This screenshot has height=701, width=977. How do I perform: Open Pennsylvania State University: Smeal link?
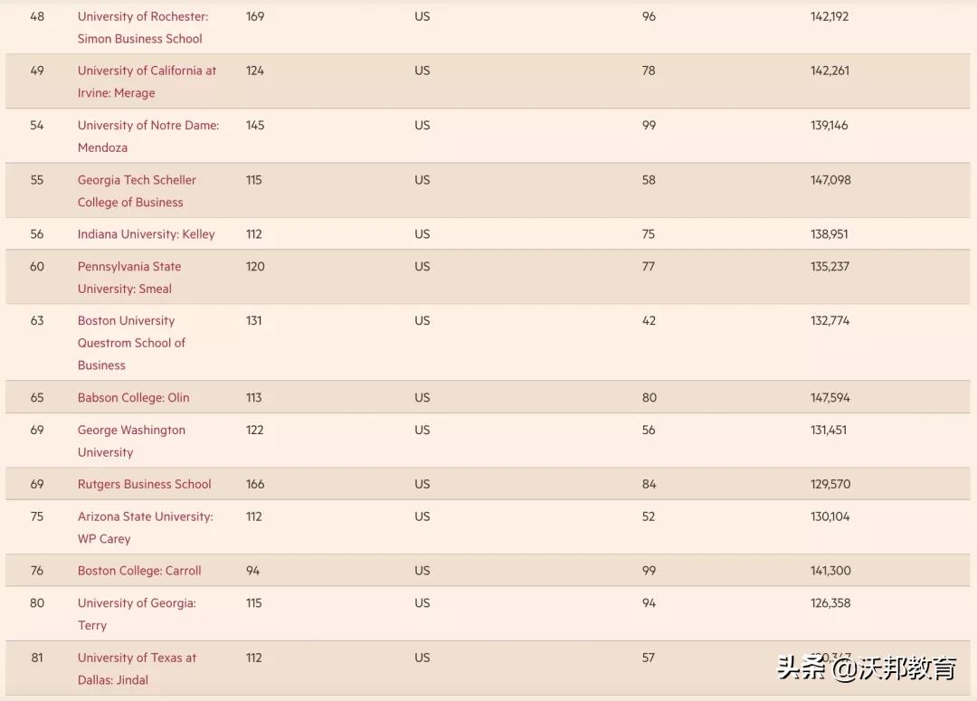[x=129, y=278]
